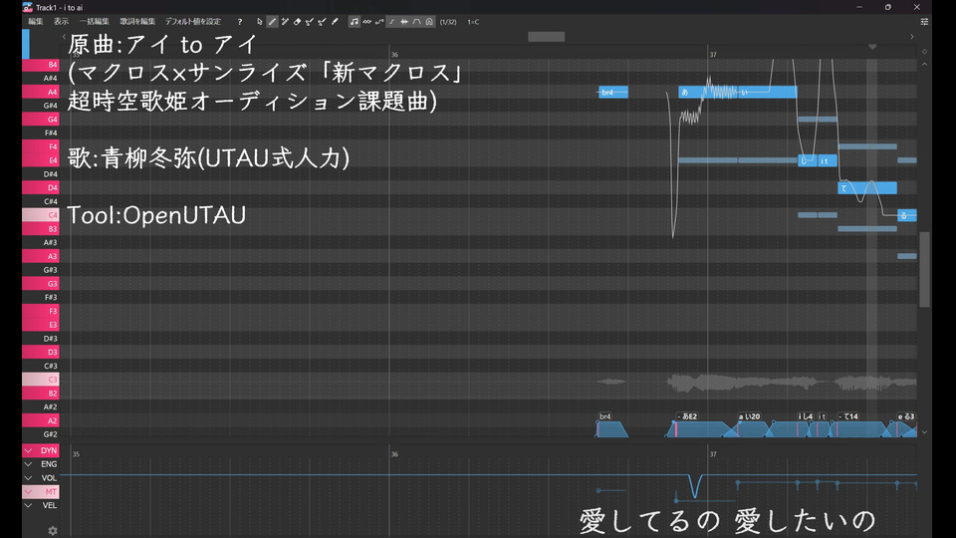Viewport: 956px width, 538px height.
Task: Expand the VEL expression chevron
Action: pos(28,506)
